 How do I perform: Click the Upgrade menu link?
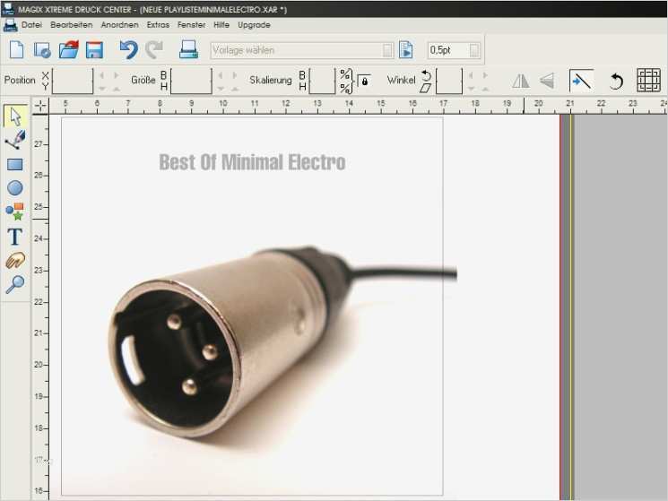click(254, 25)
